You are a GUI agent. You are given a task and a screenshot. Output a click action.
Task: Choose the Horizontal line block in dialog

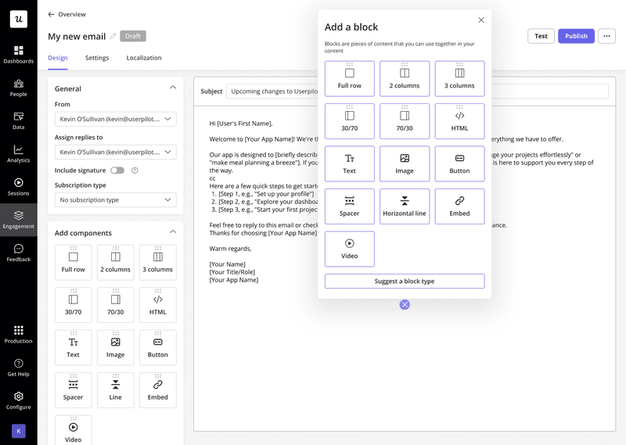[404, 206]
